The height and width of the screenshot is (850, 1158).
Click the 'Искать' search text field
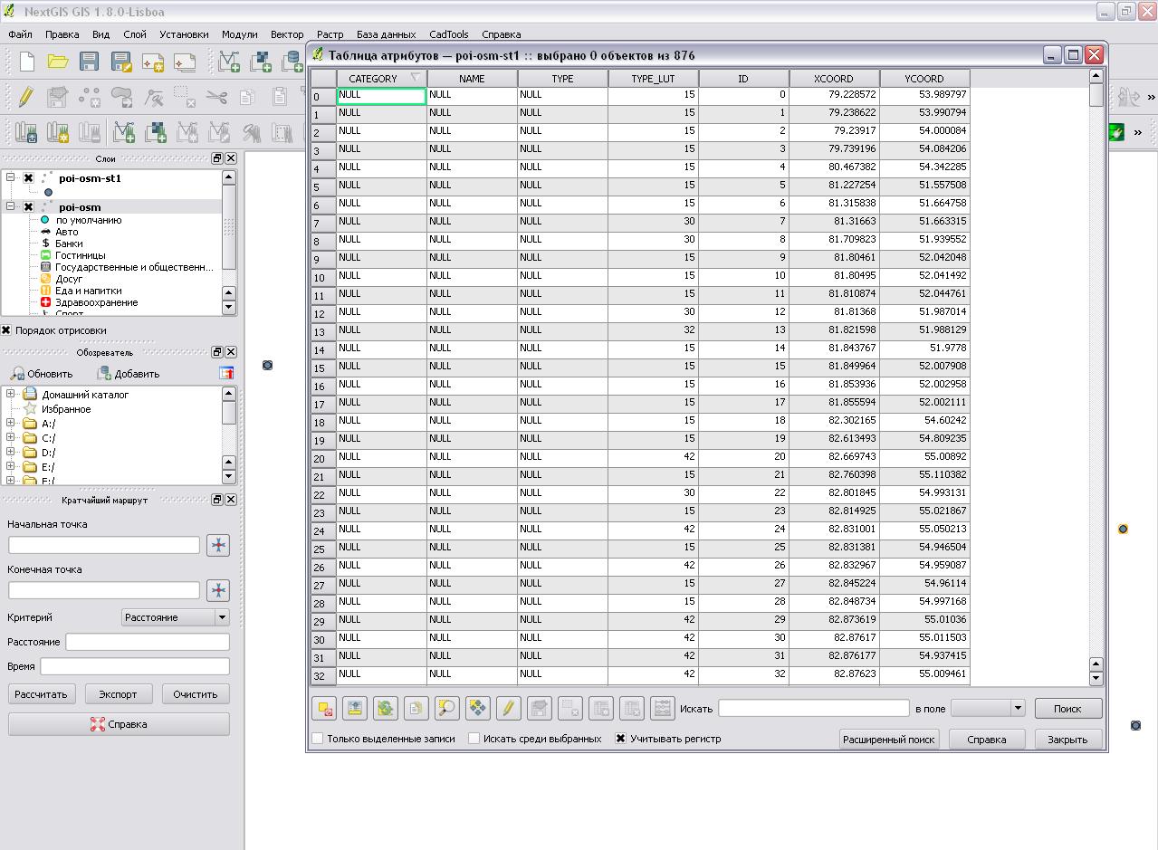(813, 708)
